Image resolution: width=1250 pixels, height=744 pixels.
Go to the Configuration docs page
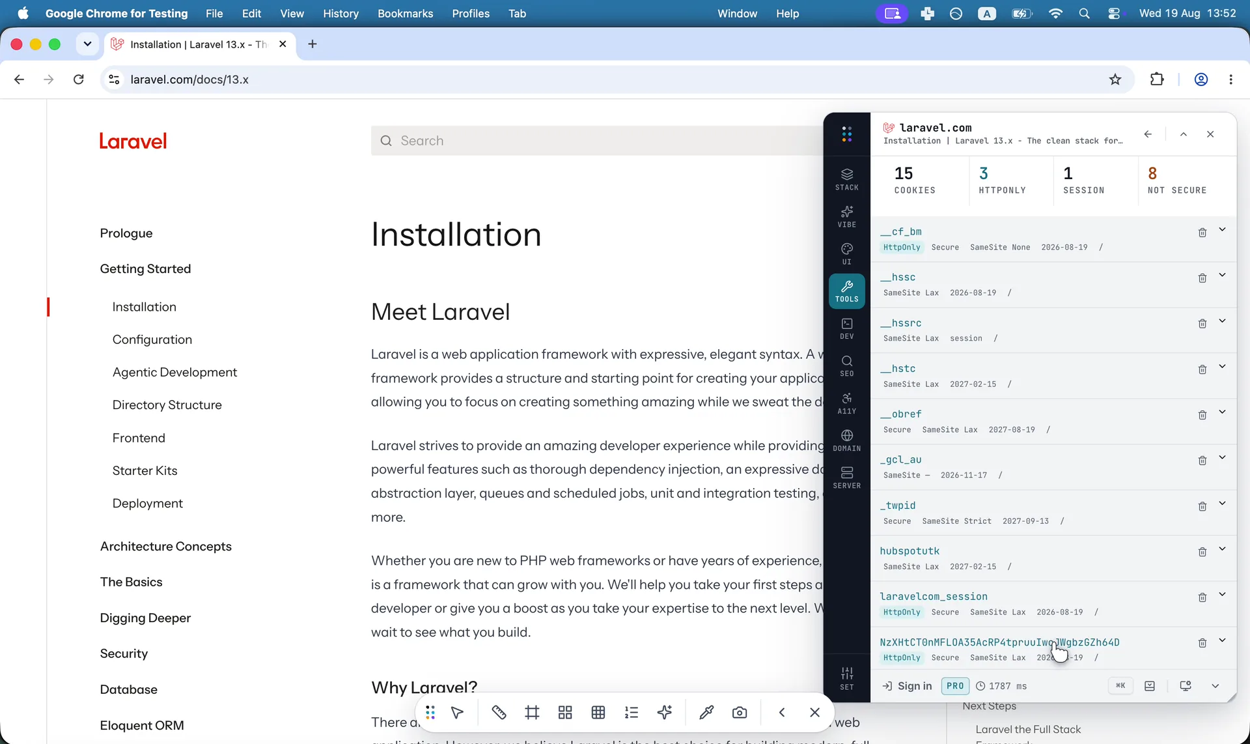point(152,339)
